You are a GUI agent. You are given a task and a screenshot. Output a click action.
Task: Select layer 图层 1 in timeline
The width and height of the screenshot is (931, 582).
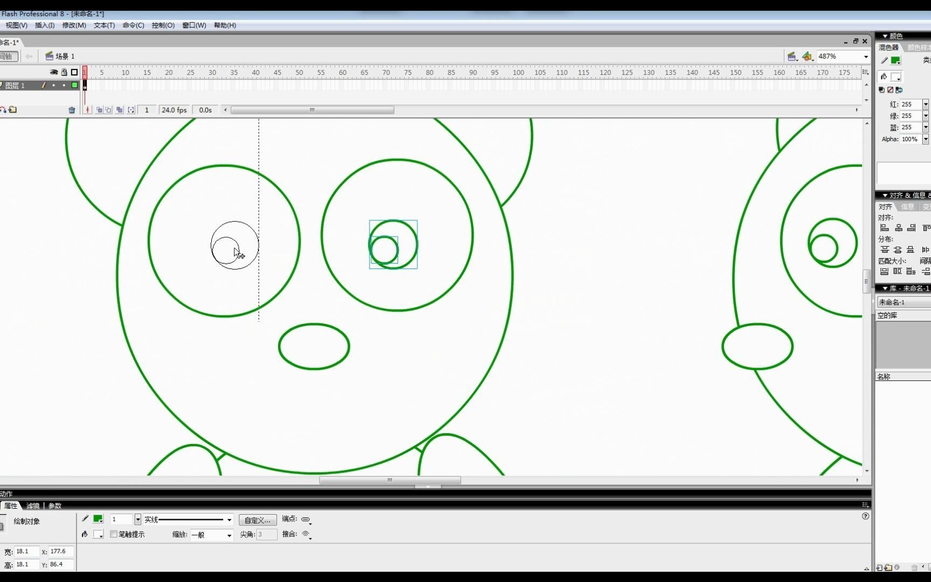pos(15,85)
